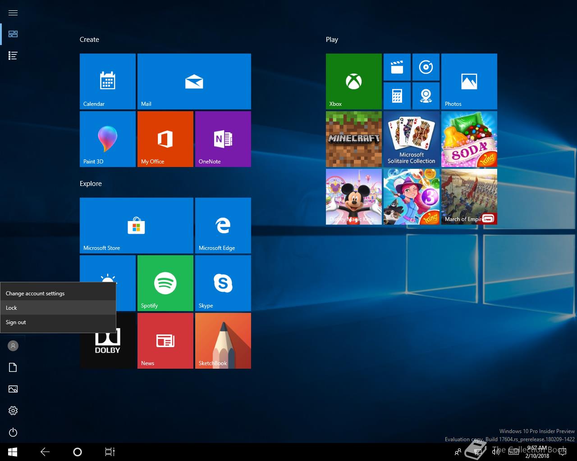The image size is (577, 461).
Task: Click the Explore group heading
Action: tap(91, 184)
